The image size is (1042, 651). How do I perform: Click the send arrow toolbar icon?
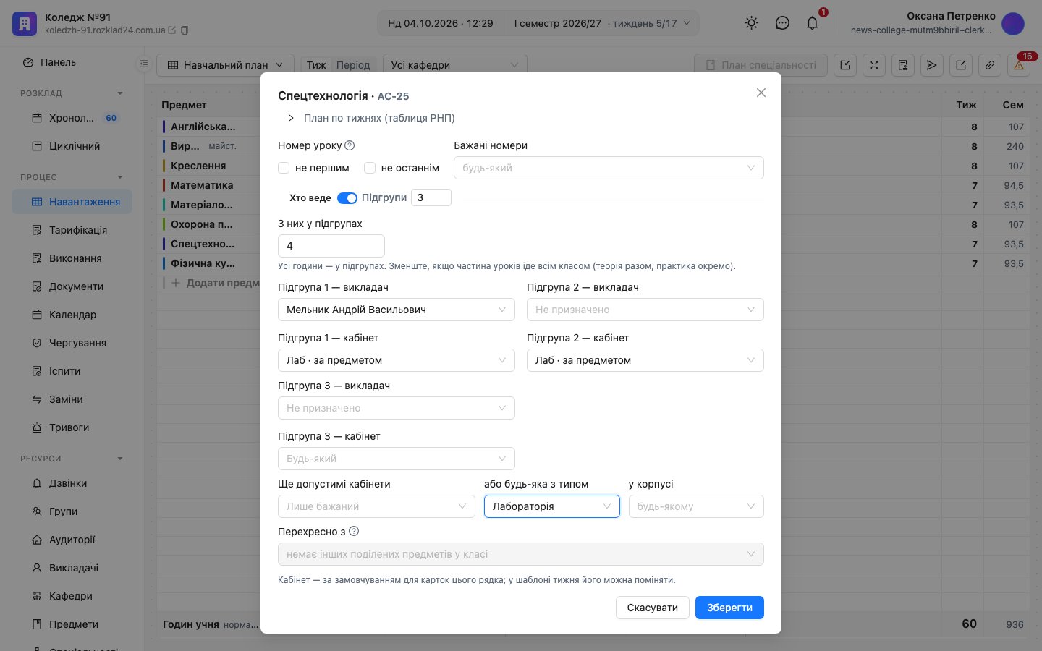point(932,65)
